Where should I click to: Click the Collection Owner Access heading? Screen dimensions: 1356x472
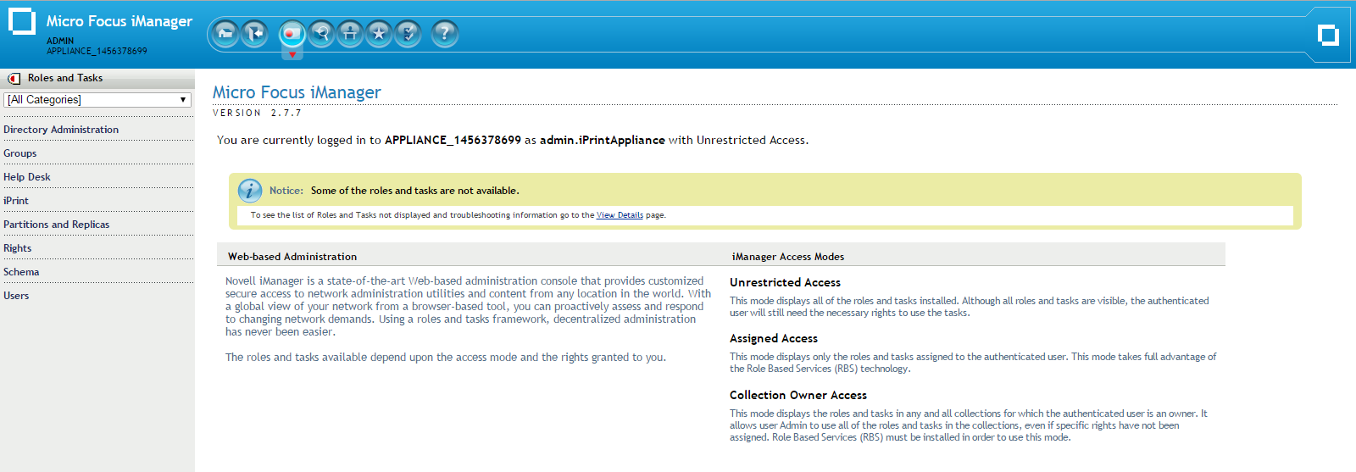tap(798, 395)
